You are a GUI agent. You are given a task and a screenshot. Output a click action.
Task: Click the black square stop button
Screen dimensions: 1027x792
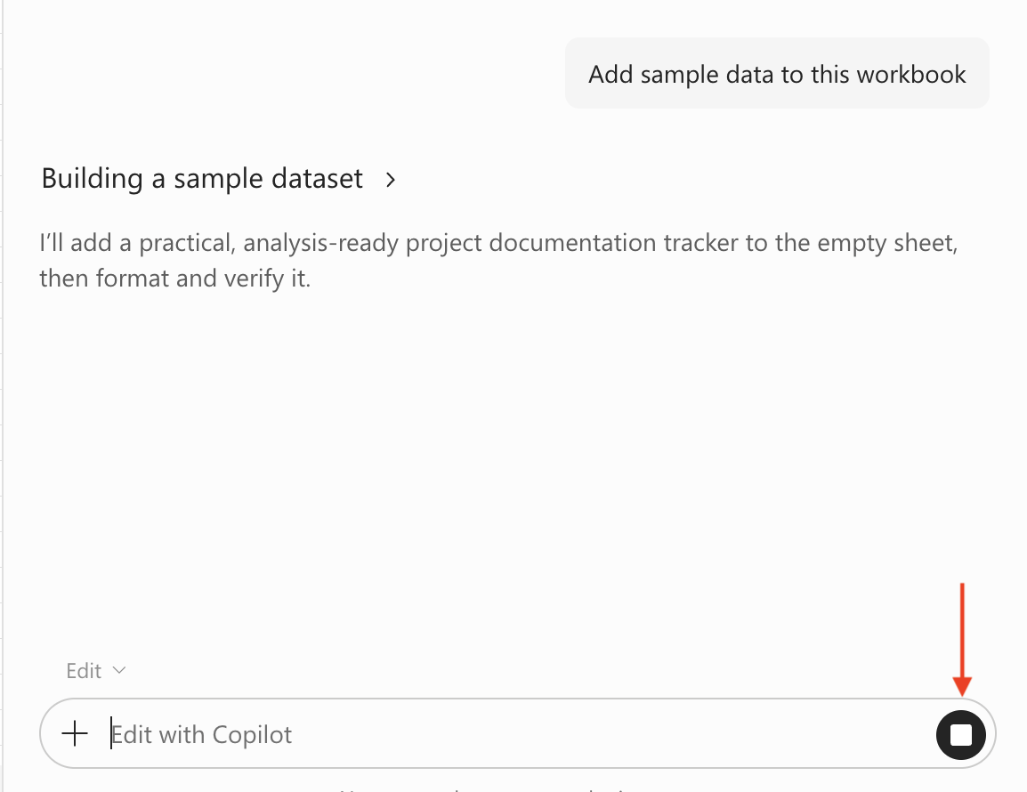[960, 734]
